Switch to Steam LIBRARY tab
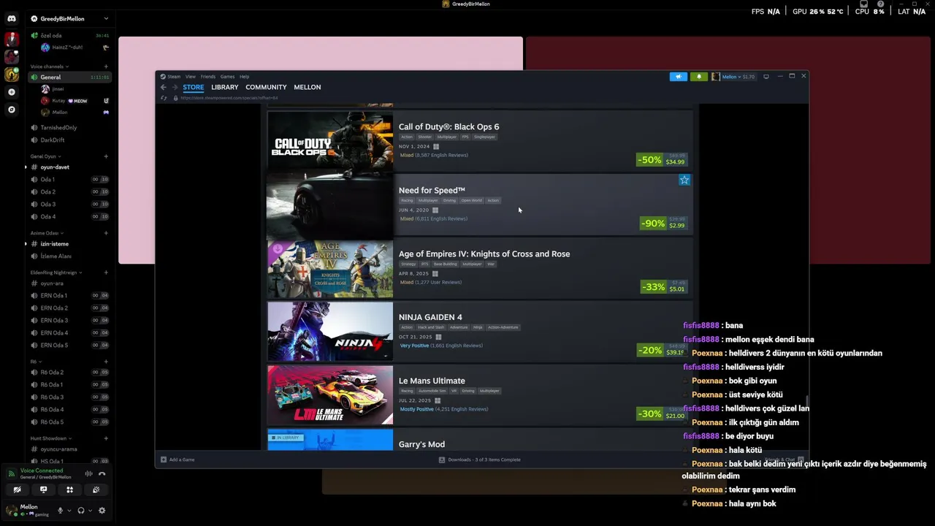This screenshot has height=526, width=935. pos(225,87)
